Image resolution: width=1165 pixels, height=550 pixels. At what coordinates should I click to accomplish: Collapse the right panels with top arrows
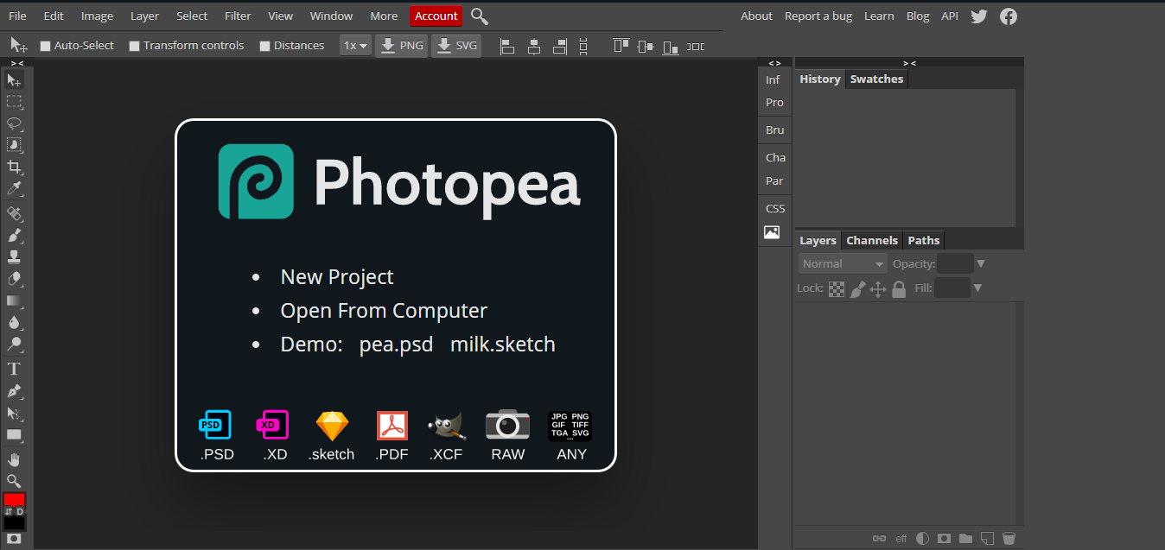[909, 63]
